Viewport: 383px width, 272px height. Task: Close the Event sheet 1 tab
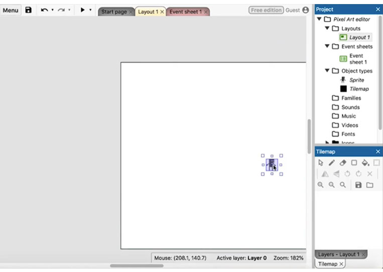206,12
